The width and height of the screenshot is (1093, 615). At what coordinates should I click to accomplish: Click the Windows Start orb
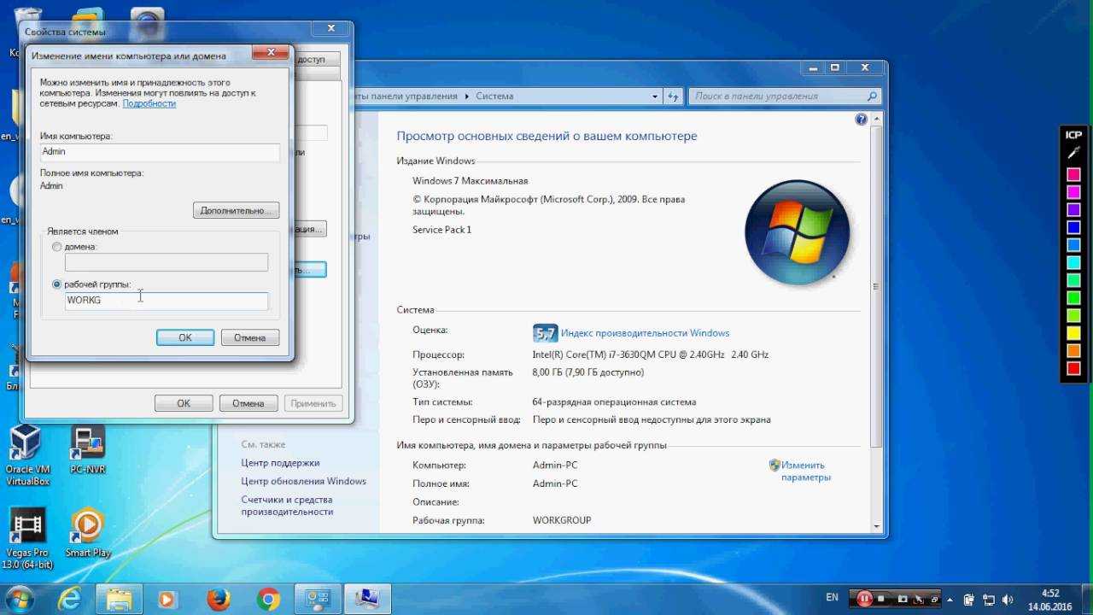pyautogui.click(x=20, y=598)
